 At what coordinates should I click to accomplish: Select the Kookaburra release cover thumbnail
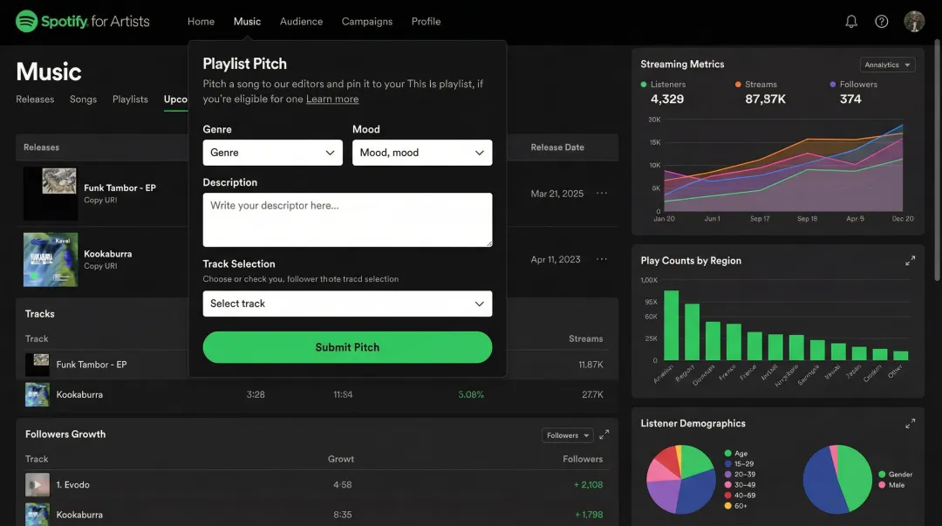[51, 259]
